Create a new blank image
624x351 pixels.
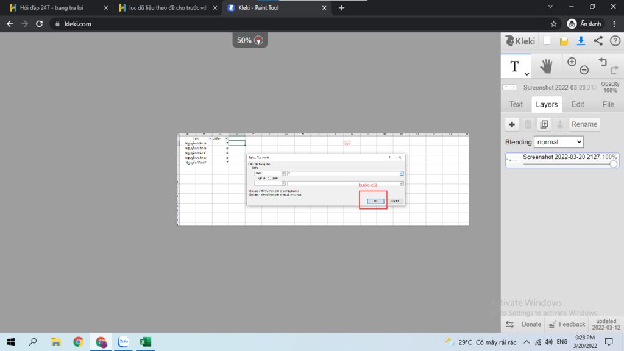click(547, 41)
